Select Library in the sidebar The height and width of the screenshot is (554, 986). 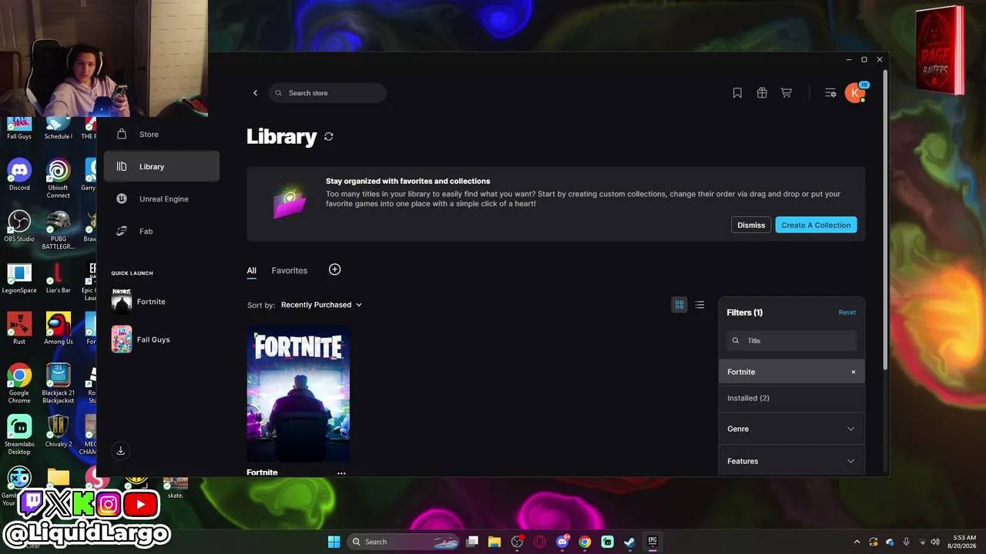point(162,166)
